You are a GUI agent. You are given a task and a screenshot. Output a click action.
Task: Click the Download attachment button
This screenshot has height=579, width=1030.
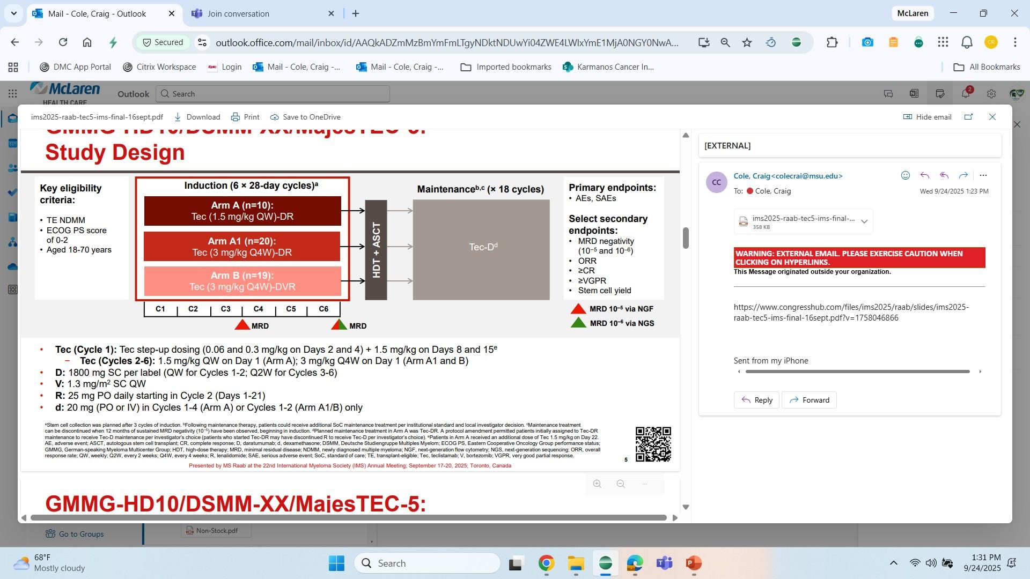[x=197, y=117]
